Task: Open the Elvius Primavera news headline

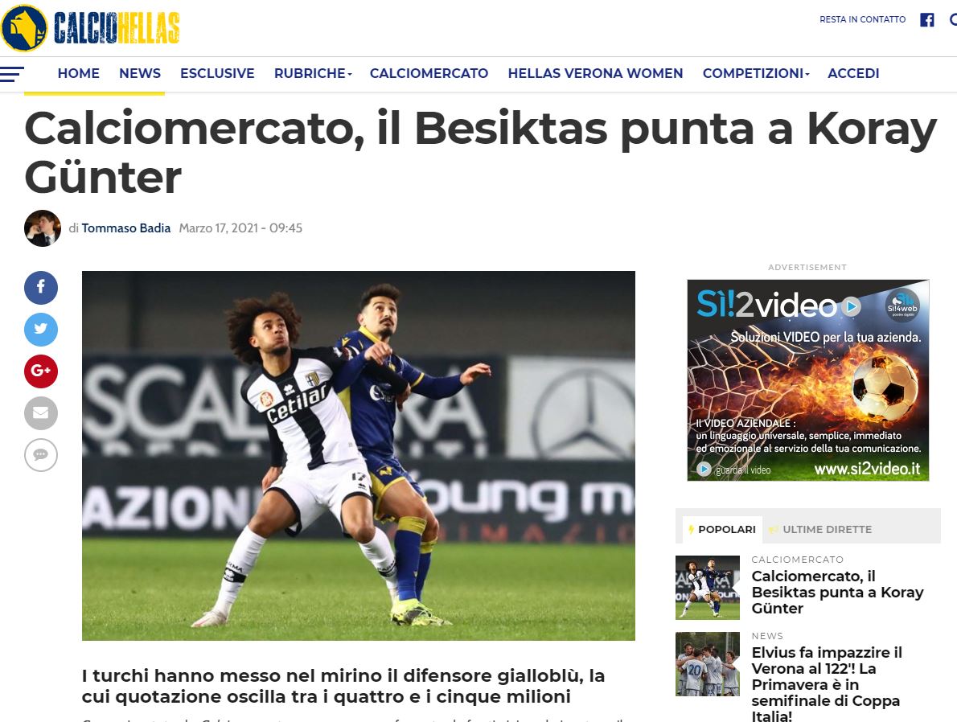Action: click(827, 684)
